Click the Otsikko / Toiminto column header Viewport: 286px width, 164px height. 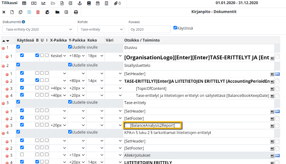click(142, 40)
